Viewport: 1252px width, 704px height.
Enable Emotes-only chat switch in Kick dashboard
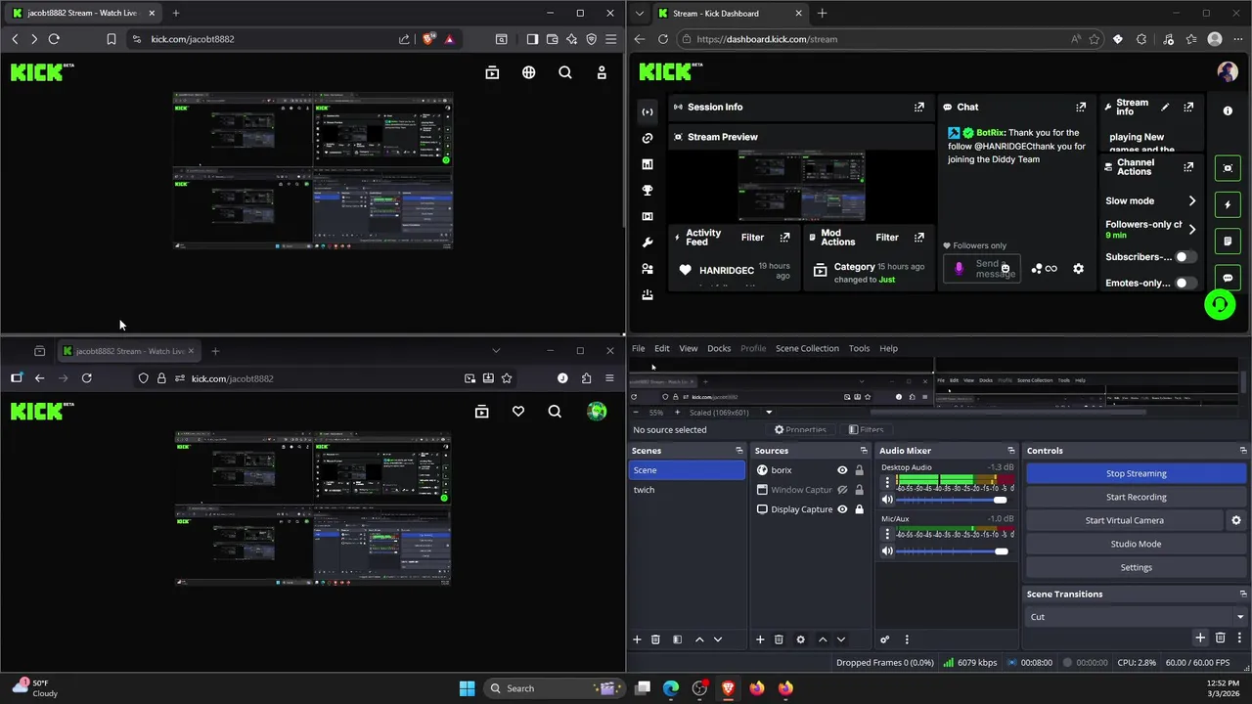coord(1185,283)
